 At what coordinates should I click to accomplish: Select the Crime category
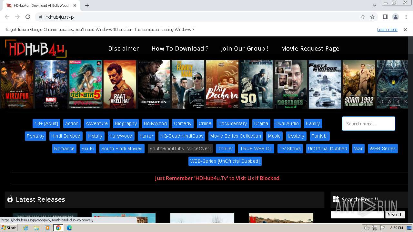pos(205,123)
